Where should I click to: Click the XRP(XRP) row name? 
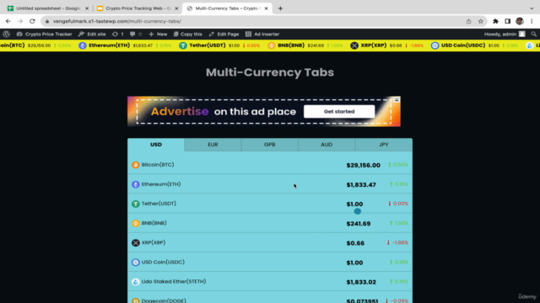[154, 243]
